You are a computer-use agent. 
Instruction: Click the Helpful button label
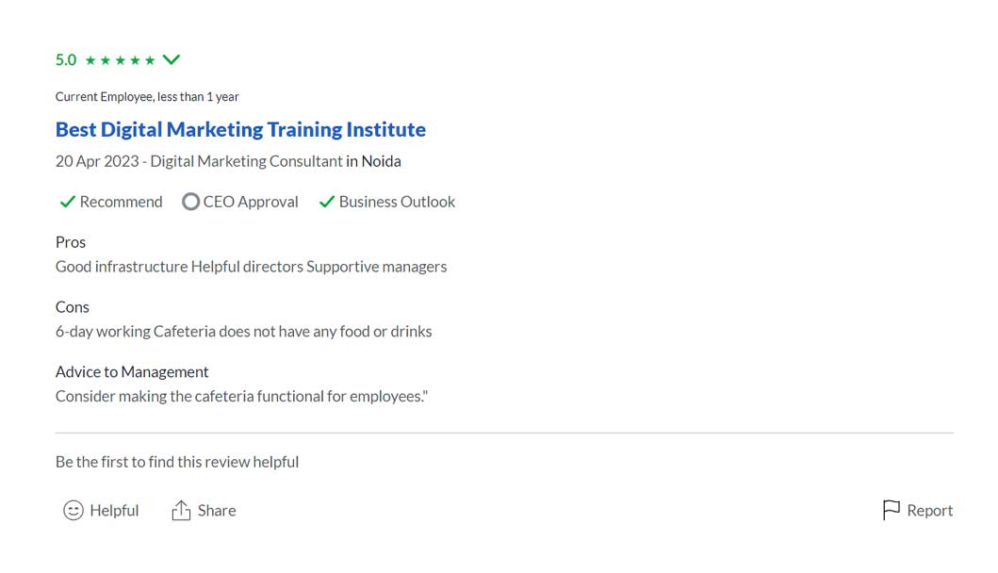114,511
